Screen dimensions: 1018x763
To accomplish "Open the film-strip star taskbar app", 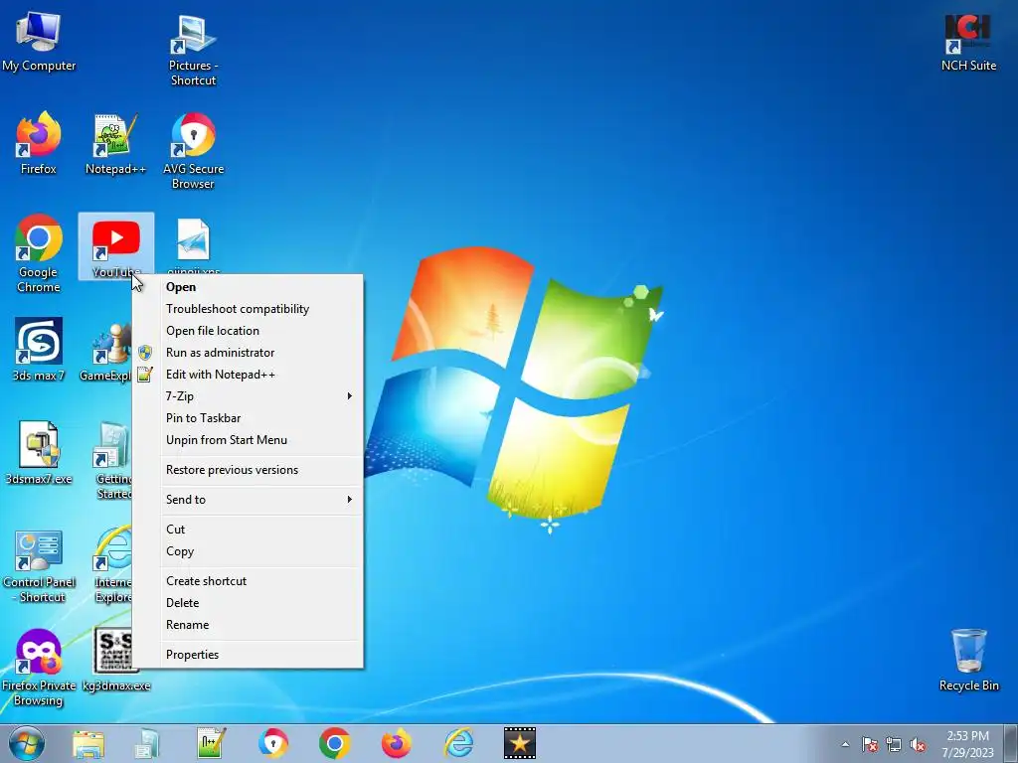I will 520,743.
